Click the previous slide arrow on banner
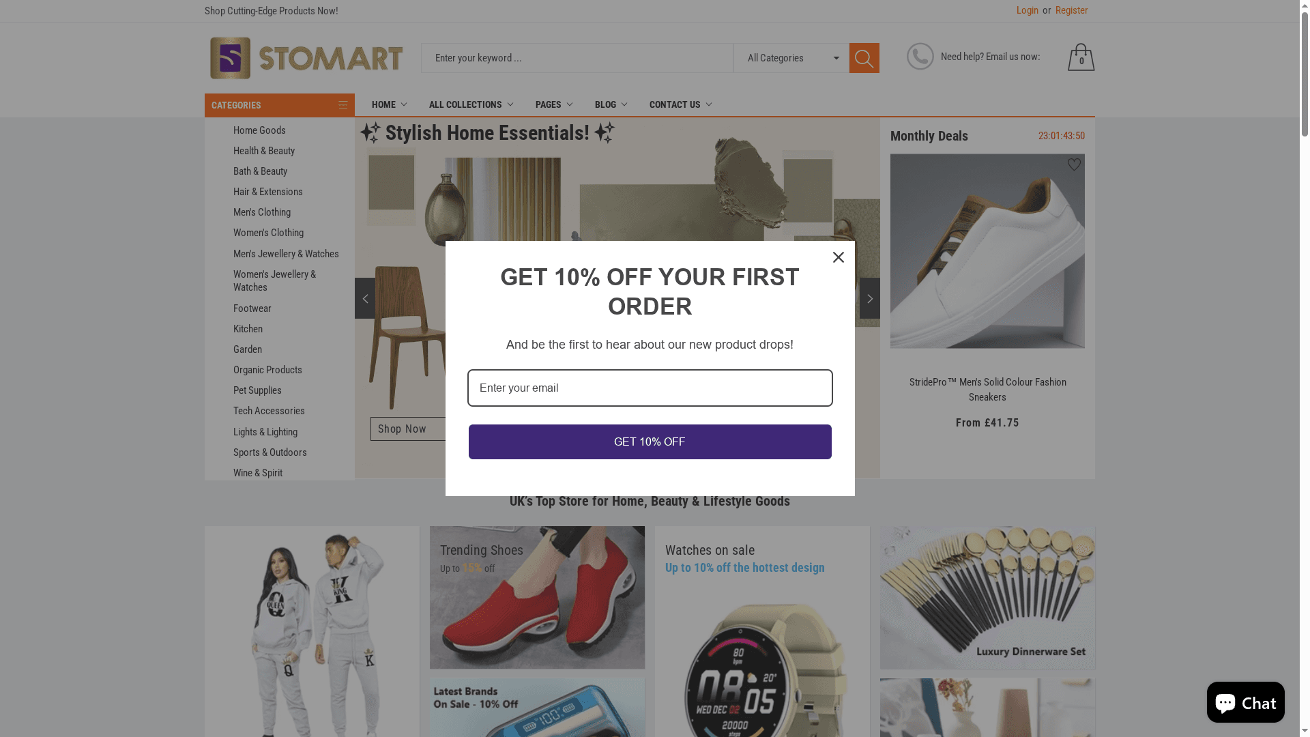This screenshot has height=737, width=1310. pyautogui.click(x=365, y=298)
